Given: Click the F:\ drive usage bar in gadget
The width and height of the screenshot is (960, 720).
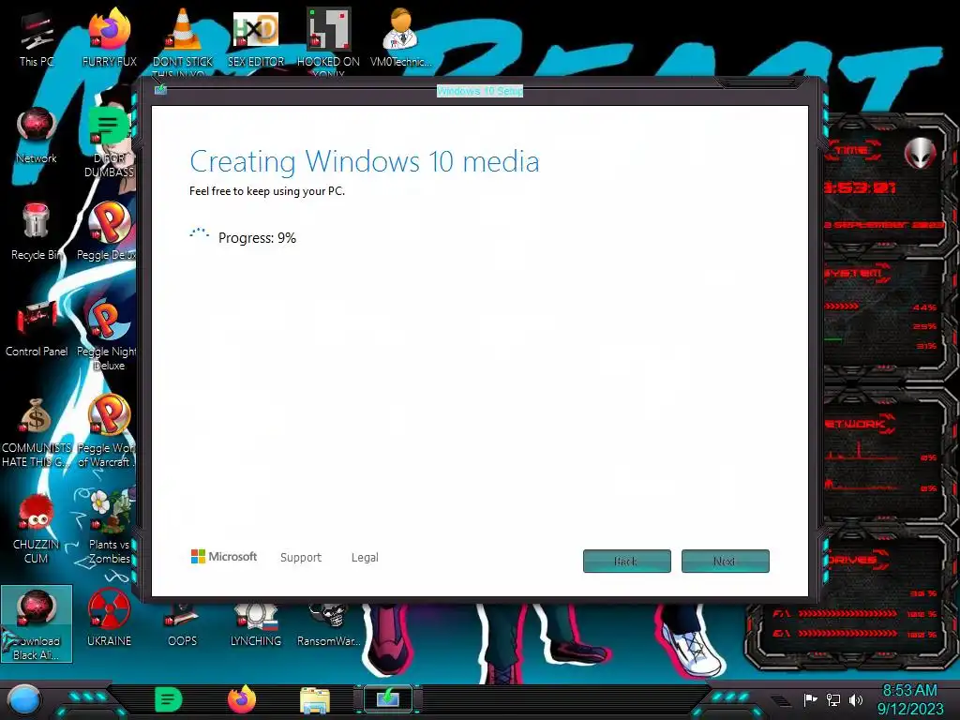Looking at the screenshot, I should (847, 613).
